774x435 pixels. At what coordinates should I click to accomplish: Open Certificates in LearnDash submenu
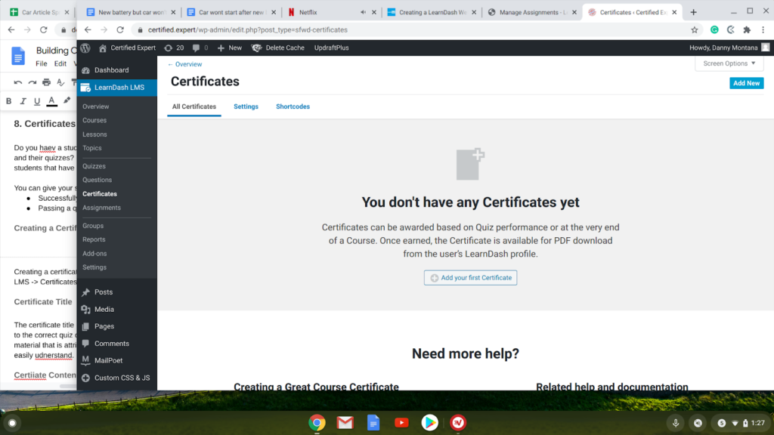pos(100,194)
